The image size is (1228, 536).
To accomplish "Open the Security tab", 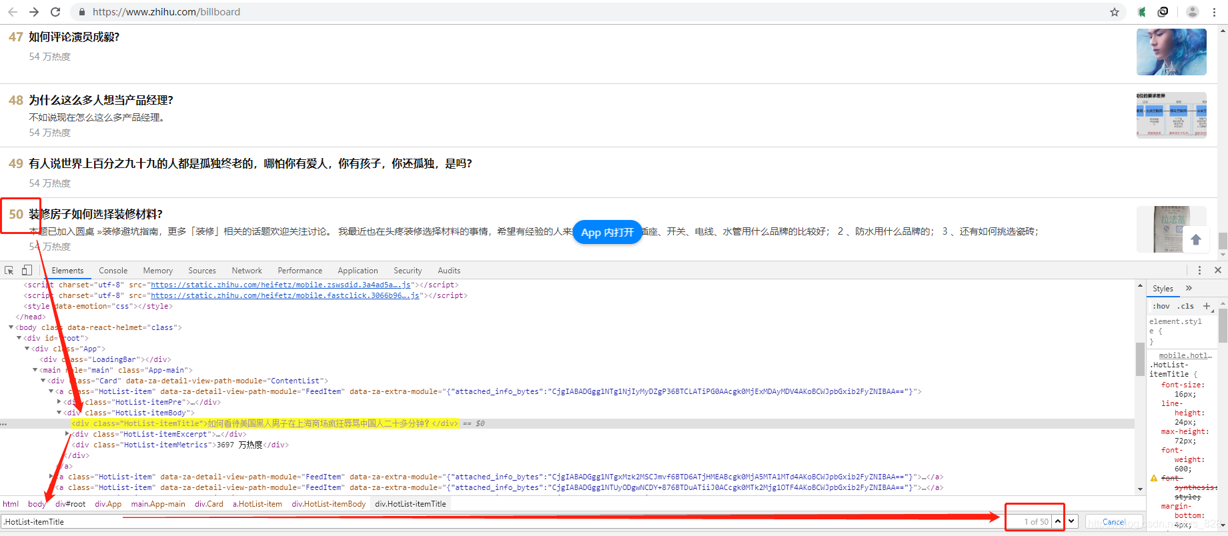I will pyautogui.click(x=408, y=271).
